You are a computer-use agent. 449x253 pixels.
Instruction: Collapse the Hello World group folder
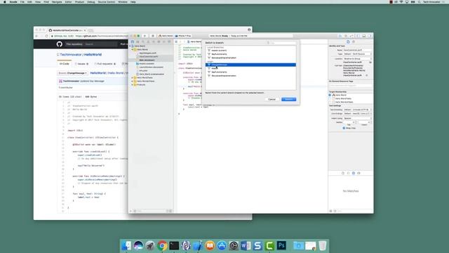133,49
